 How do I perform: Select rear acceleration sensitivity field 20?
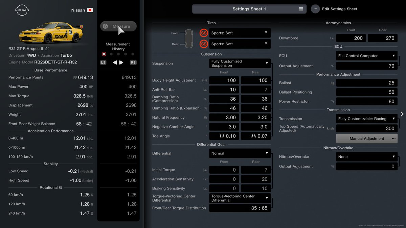click(x=256, y=179)
